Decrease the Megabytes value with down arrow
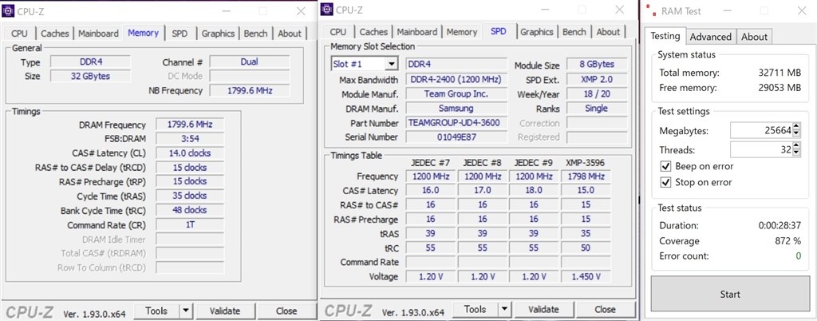The height and width of the screenshot is (321, 817). point(795,134)
